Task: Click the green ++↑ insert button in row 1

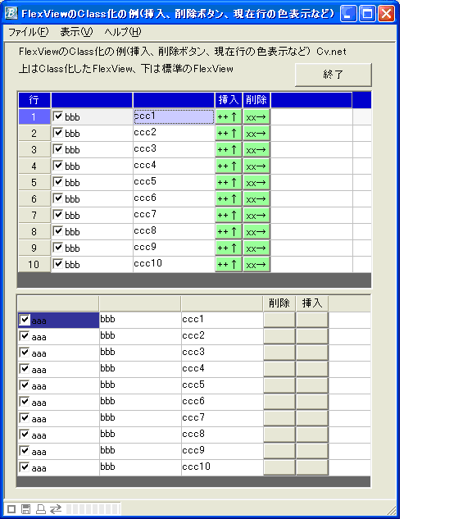Action: [x=229, y=117]
